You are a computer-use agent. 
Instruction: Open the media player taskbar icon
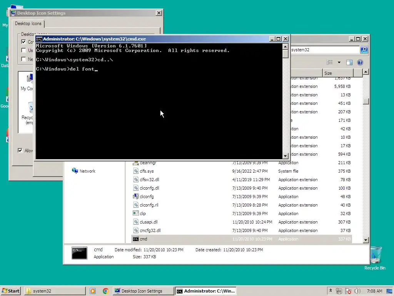pyautogui.click(x=93, y=291)
